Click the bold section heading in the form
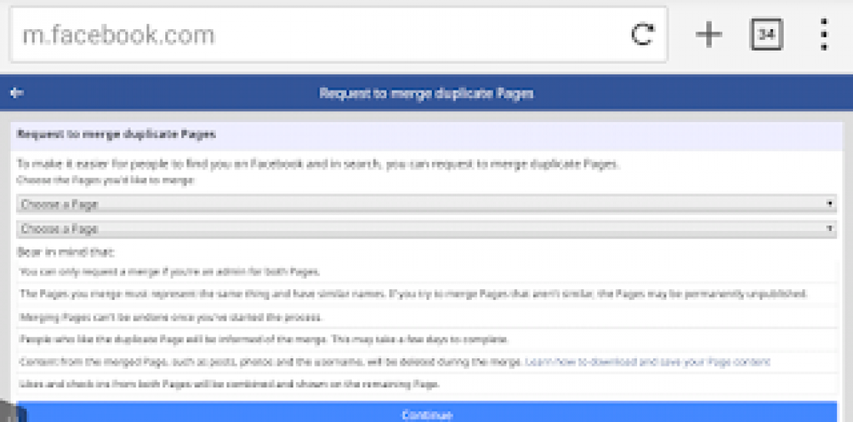This screenshot has width=853, height=422. pyautogui.click(x=117, y=134)
